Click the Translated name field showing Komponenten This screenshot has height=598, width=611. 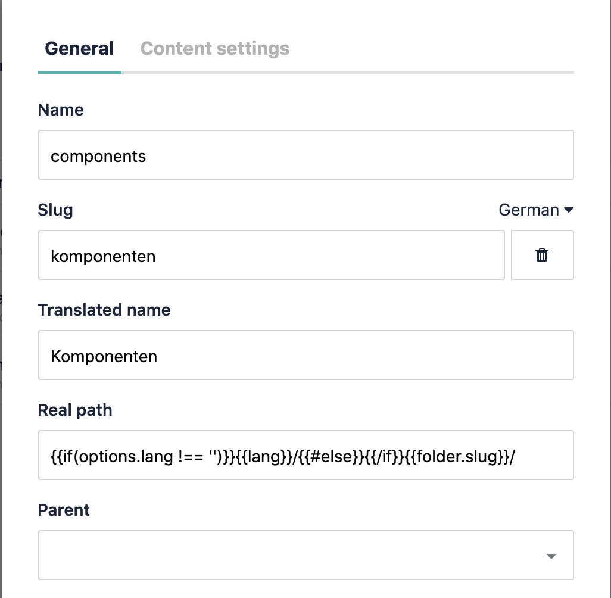pos(305,355)
